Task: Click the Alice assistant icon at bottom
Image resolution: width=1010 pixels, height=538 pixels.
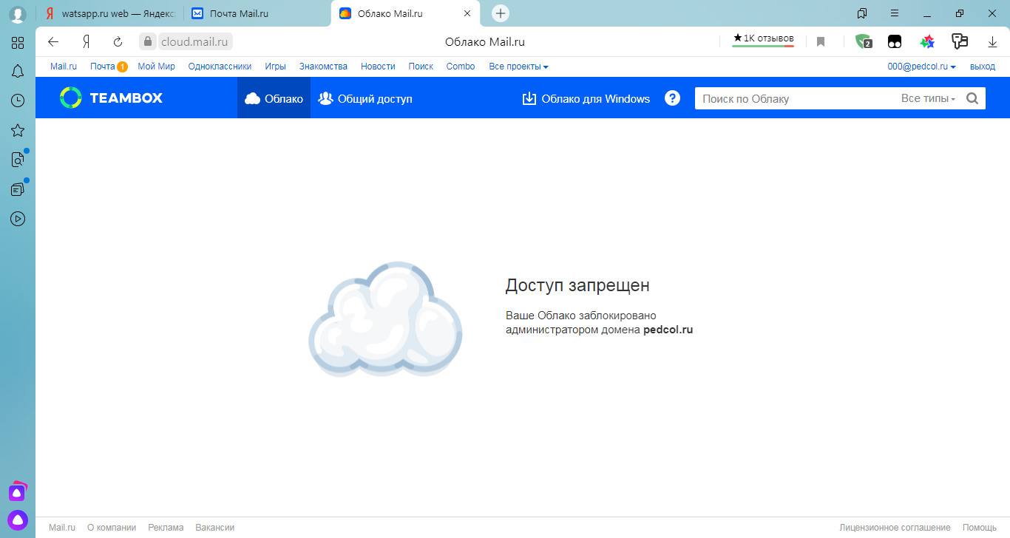Action: coord(18,519)
